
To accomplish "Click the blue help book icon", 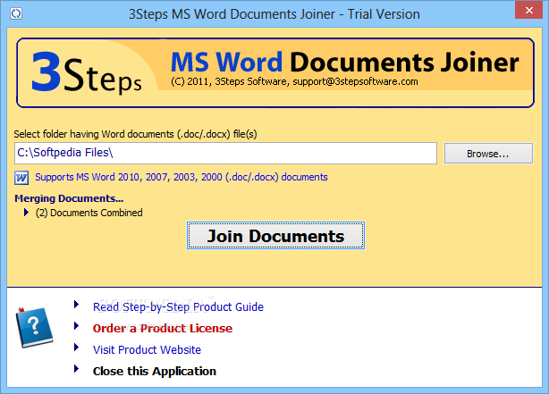I will 34,328.
